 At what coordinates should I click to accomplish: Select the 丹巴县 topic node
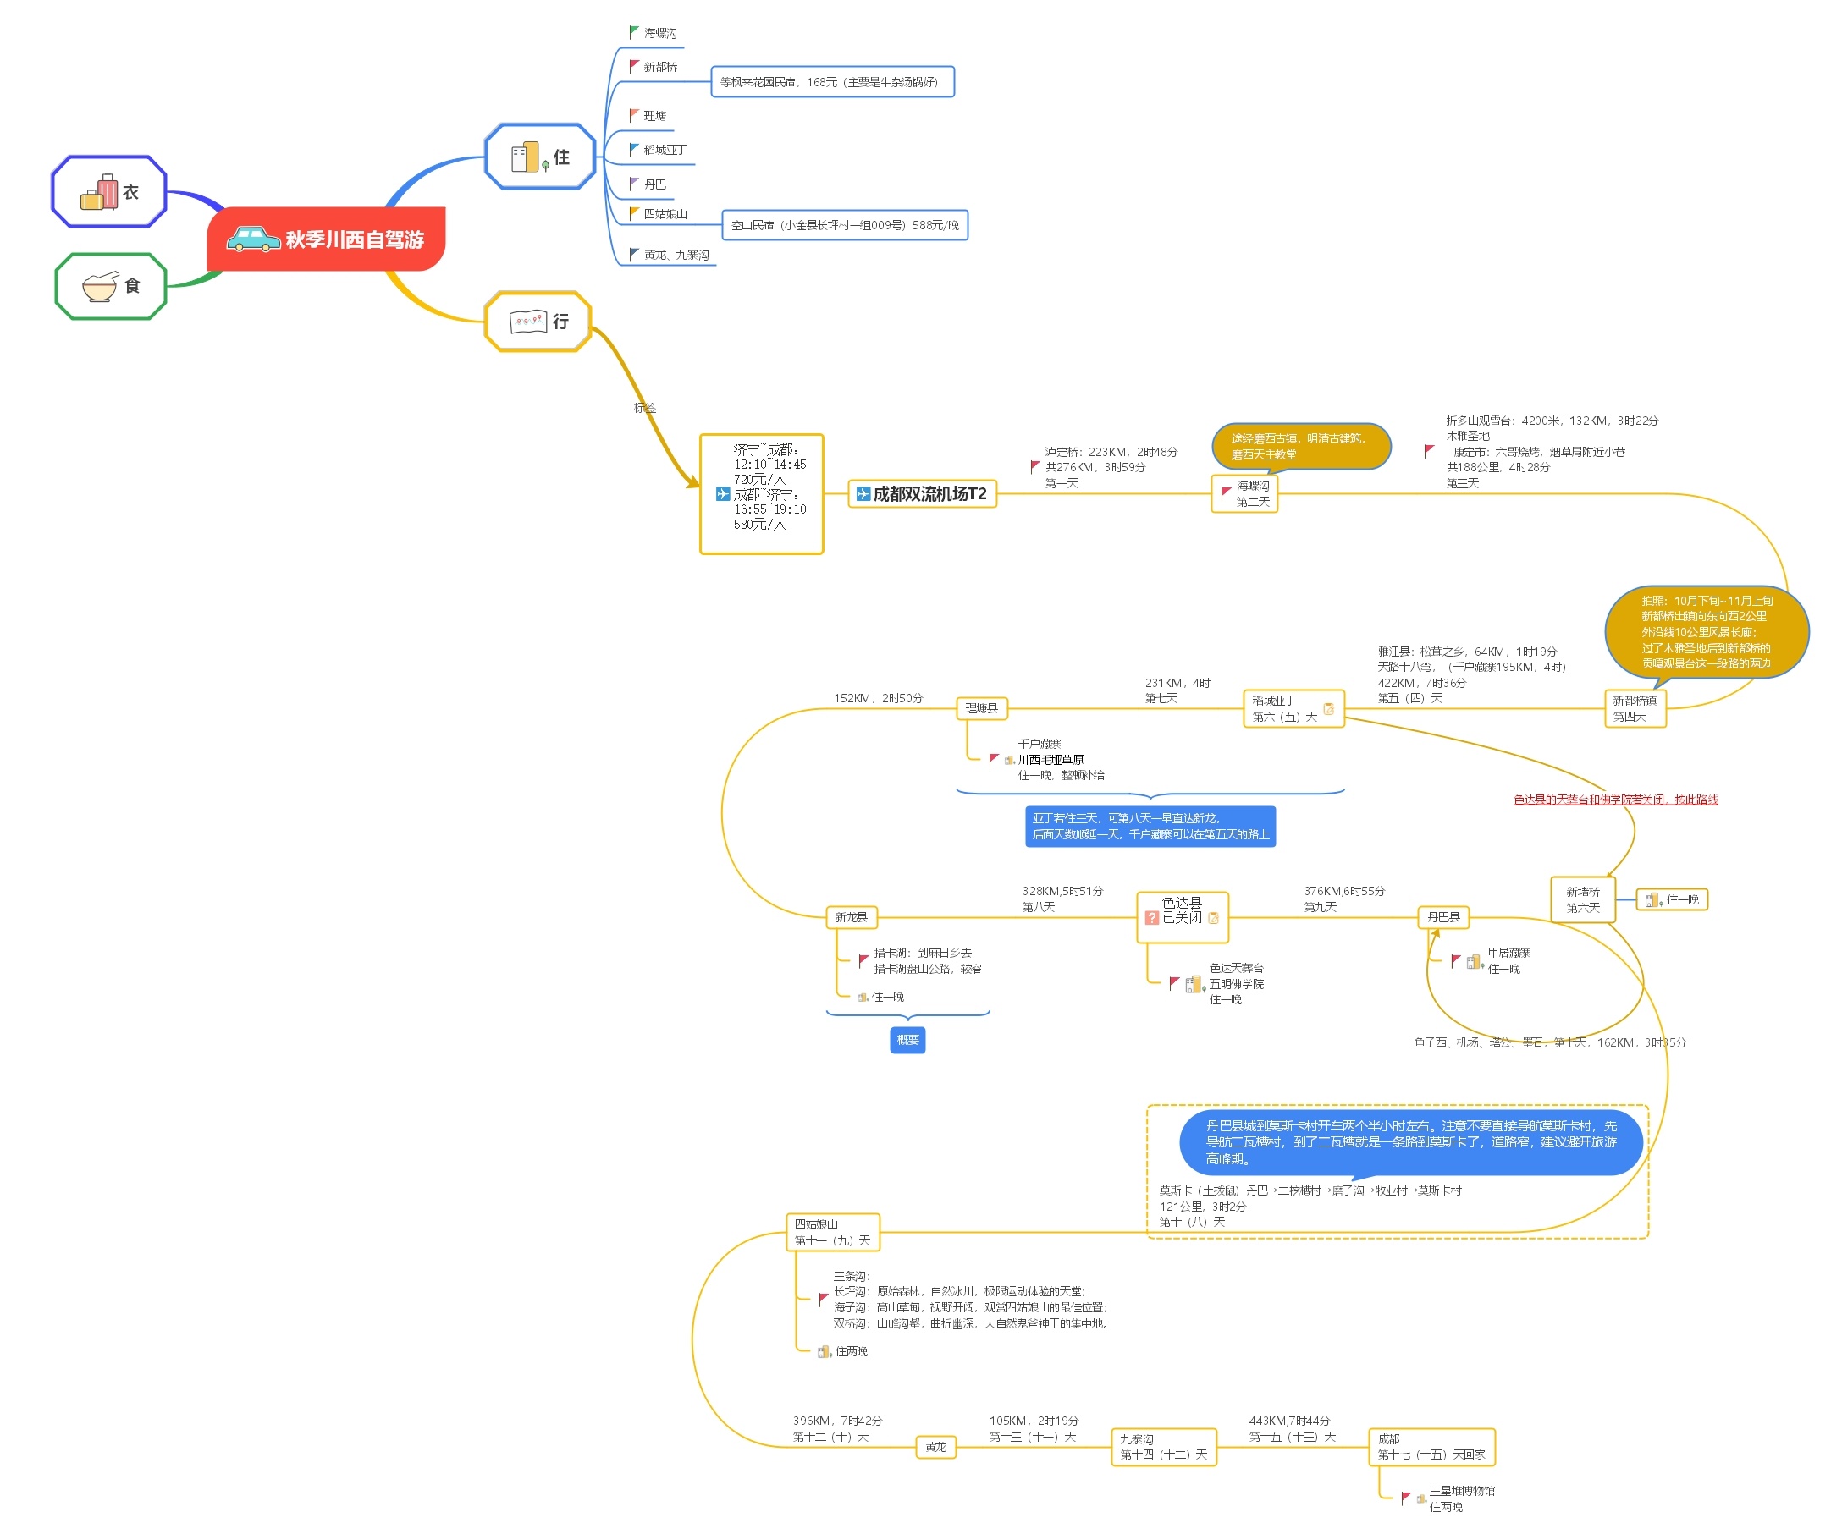tap(1443, 917)
